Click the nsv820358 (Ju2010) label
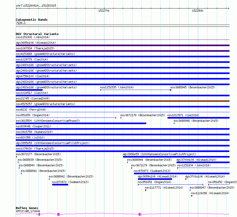 point(30,137)
